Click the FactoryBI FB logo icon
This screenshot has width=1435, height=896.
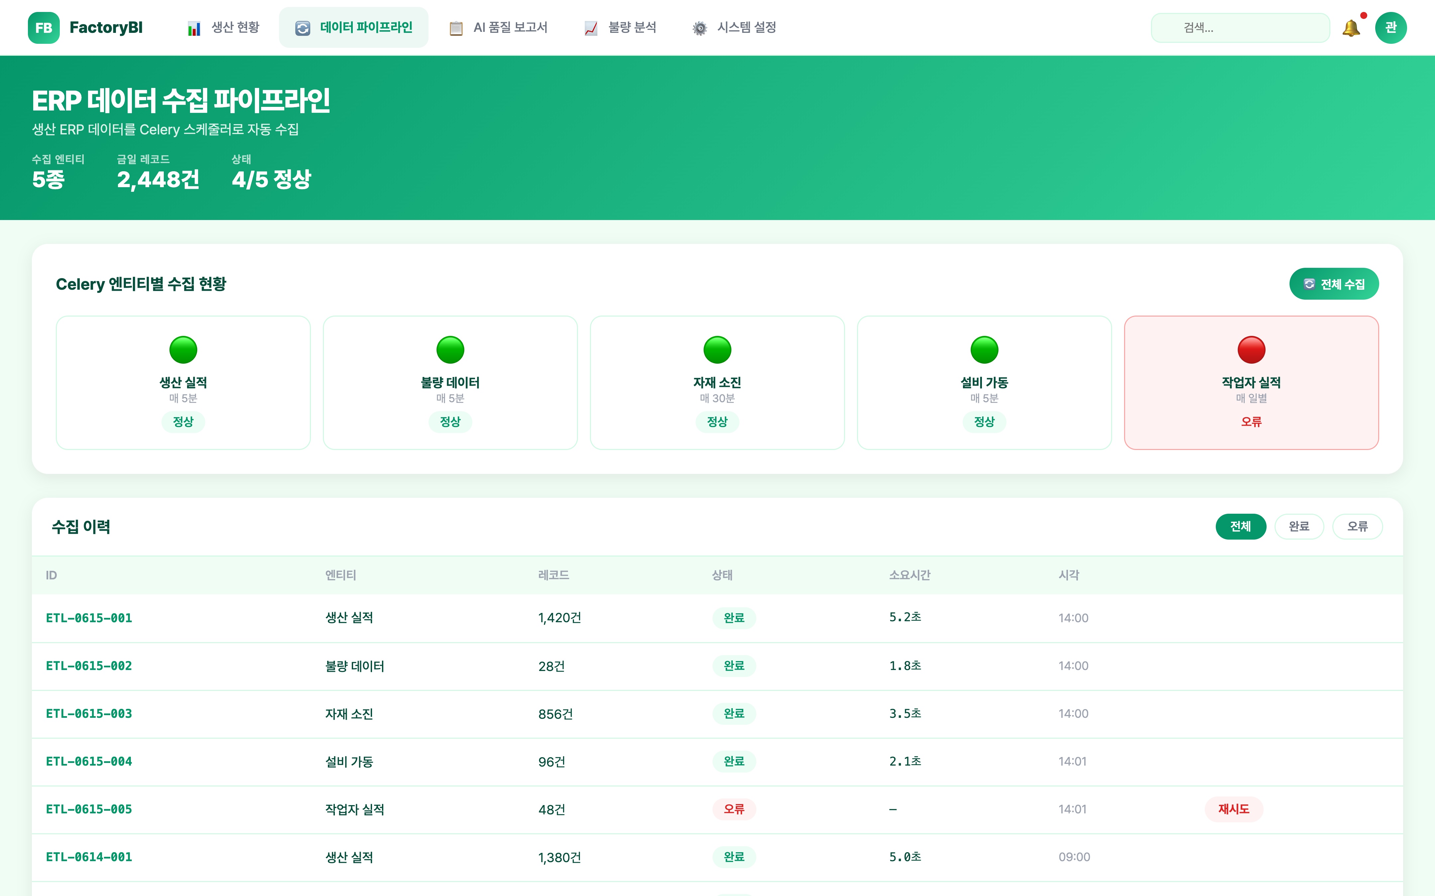(43, 28)
